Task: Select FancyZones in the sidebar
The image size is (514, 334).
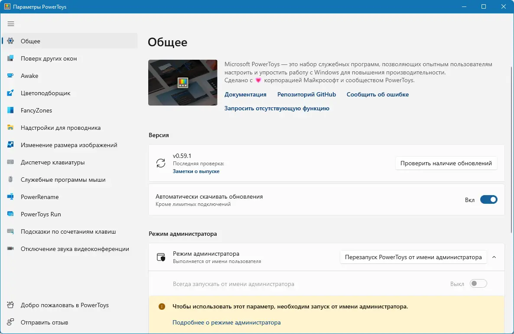Action: click(69, 110)
